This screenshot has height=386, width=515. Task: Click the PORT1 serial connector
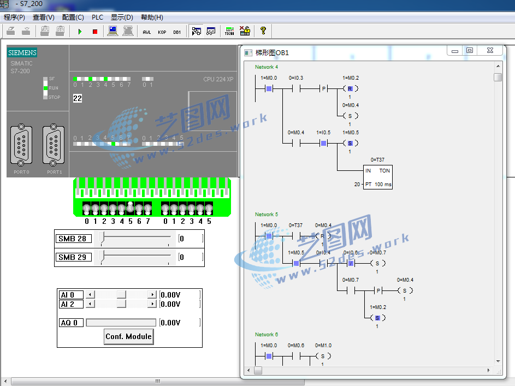tap(54, 145)
